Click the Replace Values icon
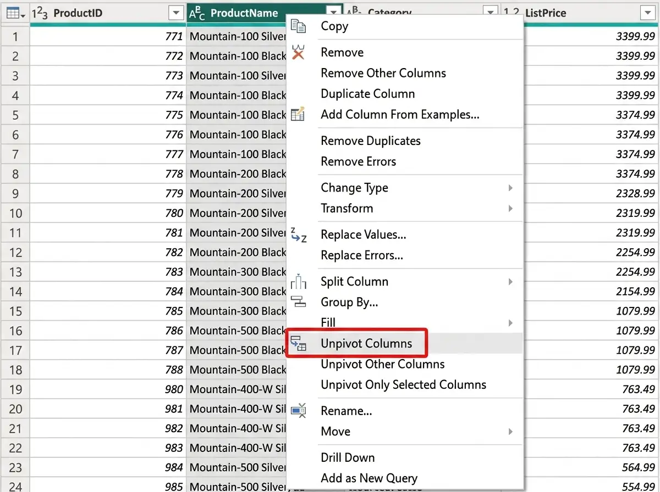 [x=298, y=234]
